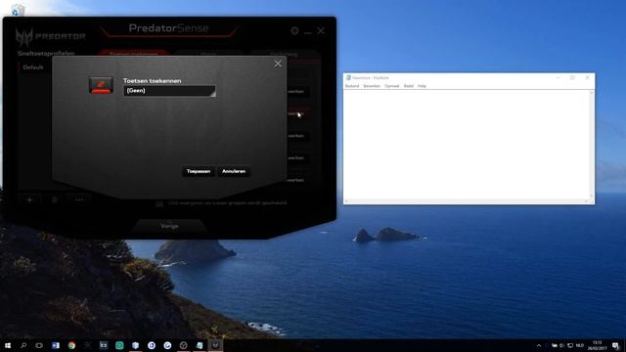Switch to the Macro tab in PredatorSense
The image size is (626, 352).
[208, 54]
